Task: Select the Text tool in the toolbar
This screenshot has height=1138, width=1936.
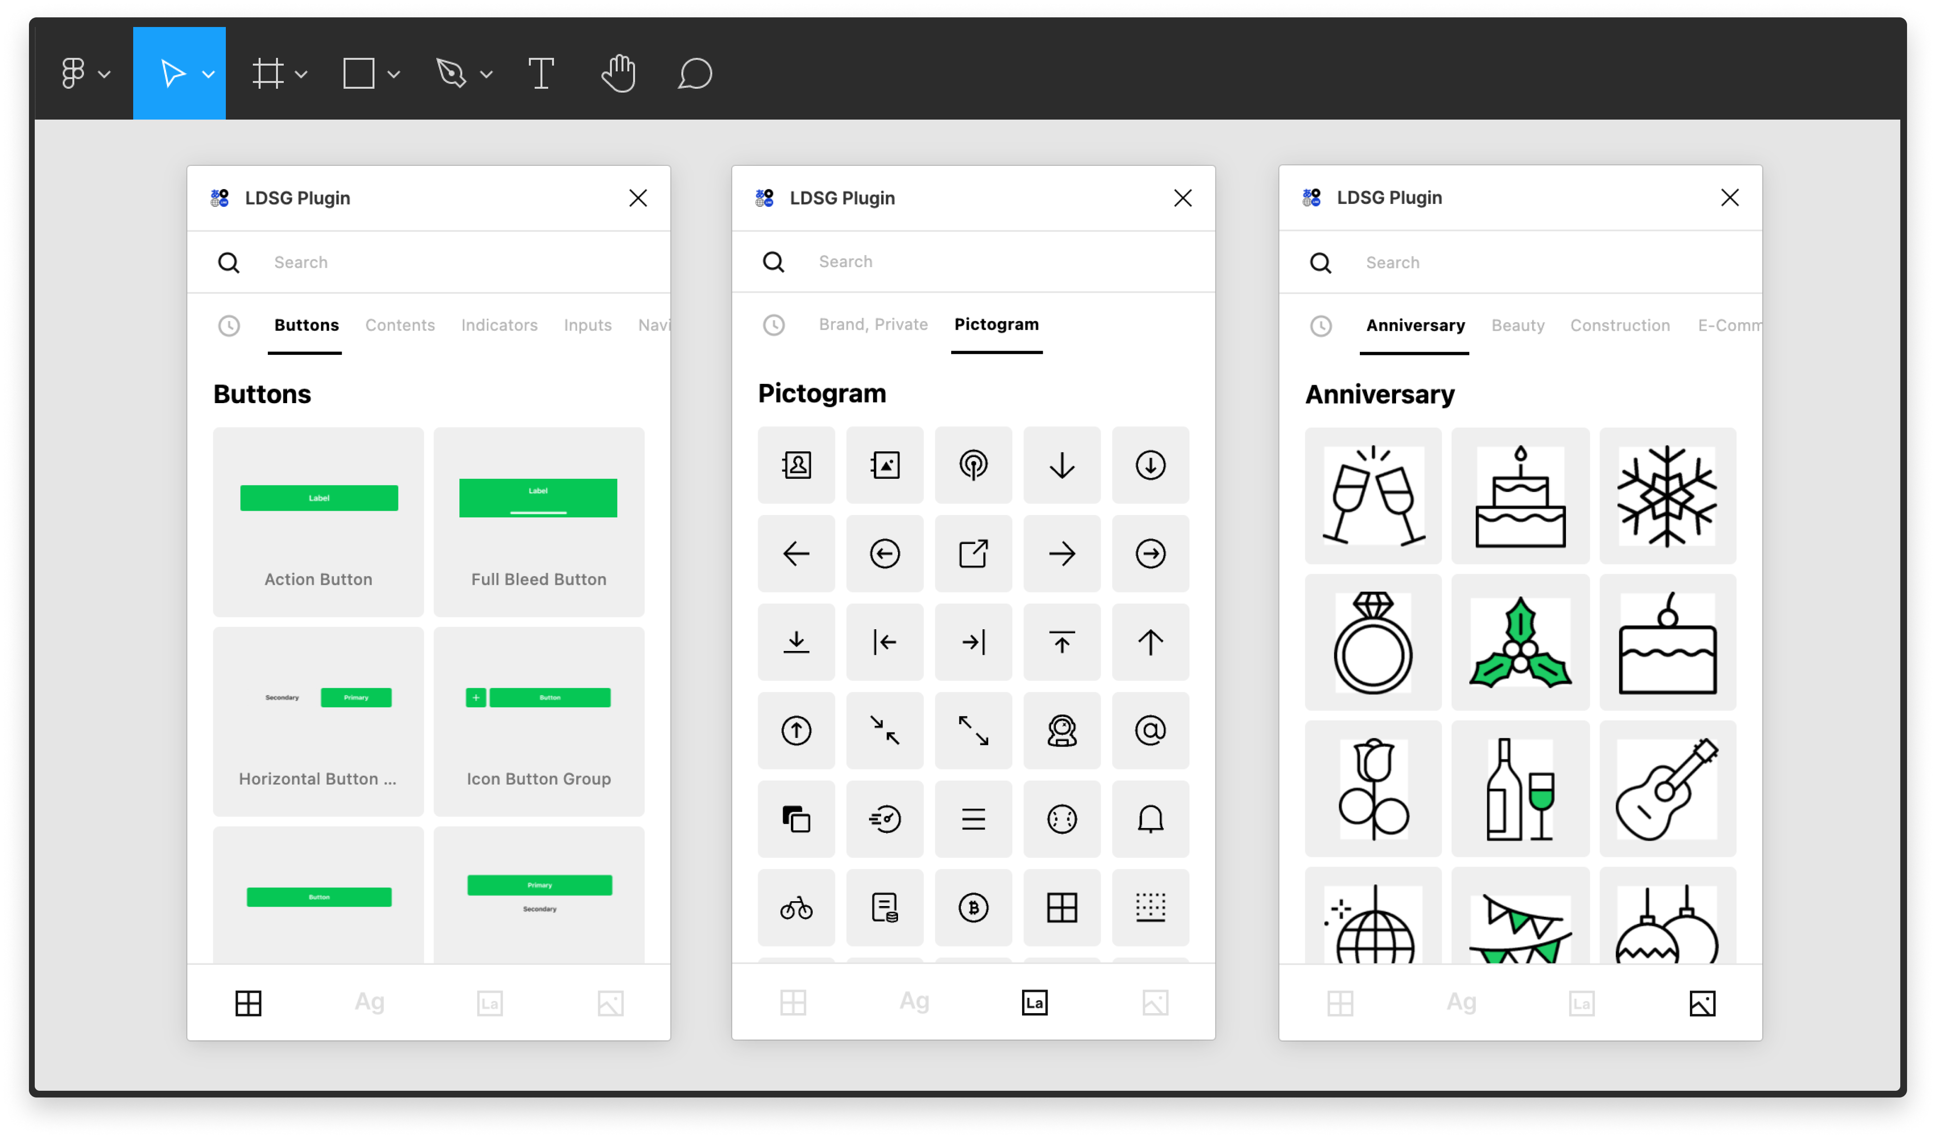Action: click(x=541, y=74)
